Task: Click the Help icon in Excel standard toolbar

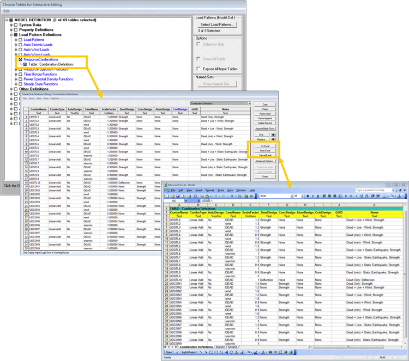Action: pos(251,196)
